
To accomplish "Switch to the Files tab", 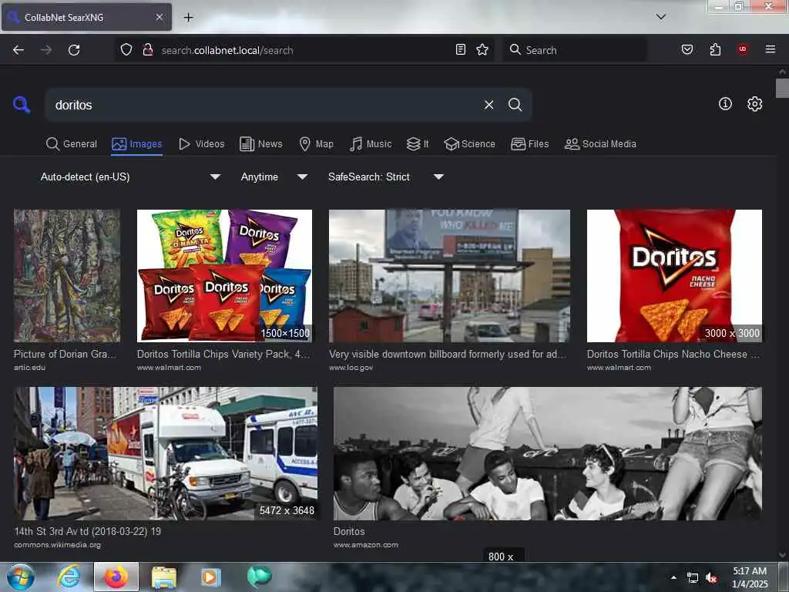I will 530,144.
